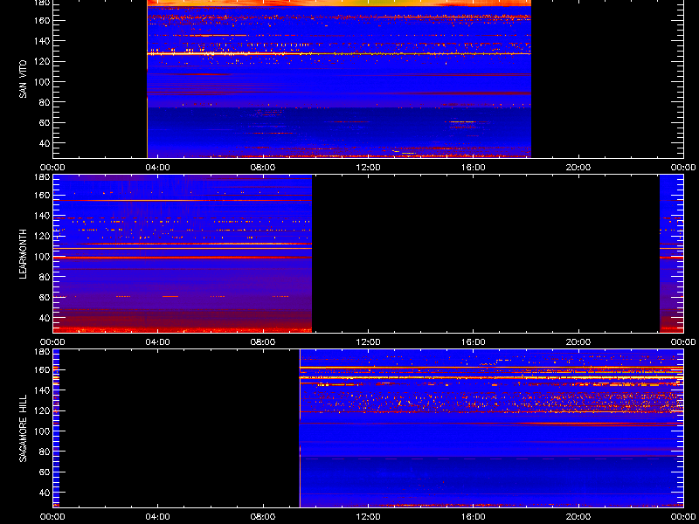Viewport: 699px width, 524px height.
Task: Select the 120 tick label on San Vito axis
Action: tap(44, 61)
